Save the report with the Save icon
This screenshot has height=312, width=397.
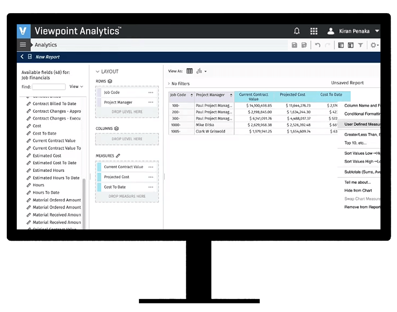pyautogui.click(x=294, y=45)
